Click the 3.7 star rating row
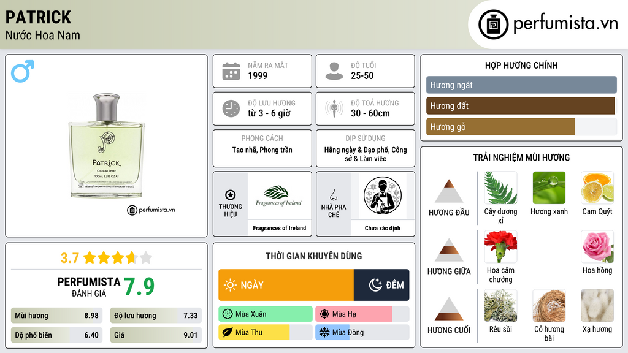This screenshot has height=353, width=628. tap(107, 258)
